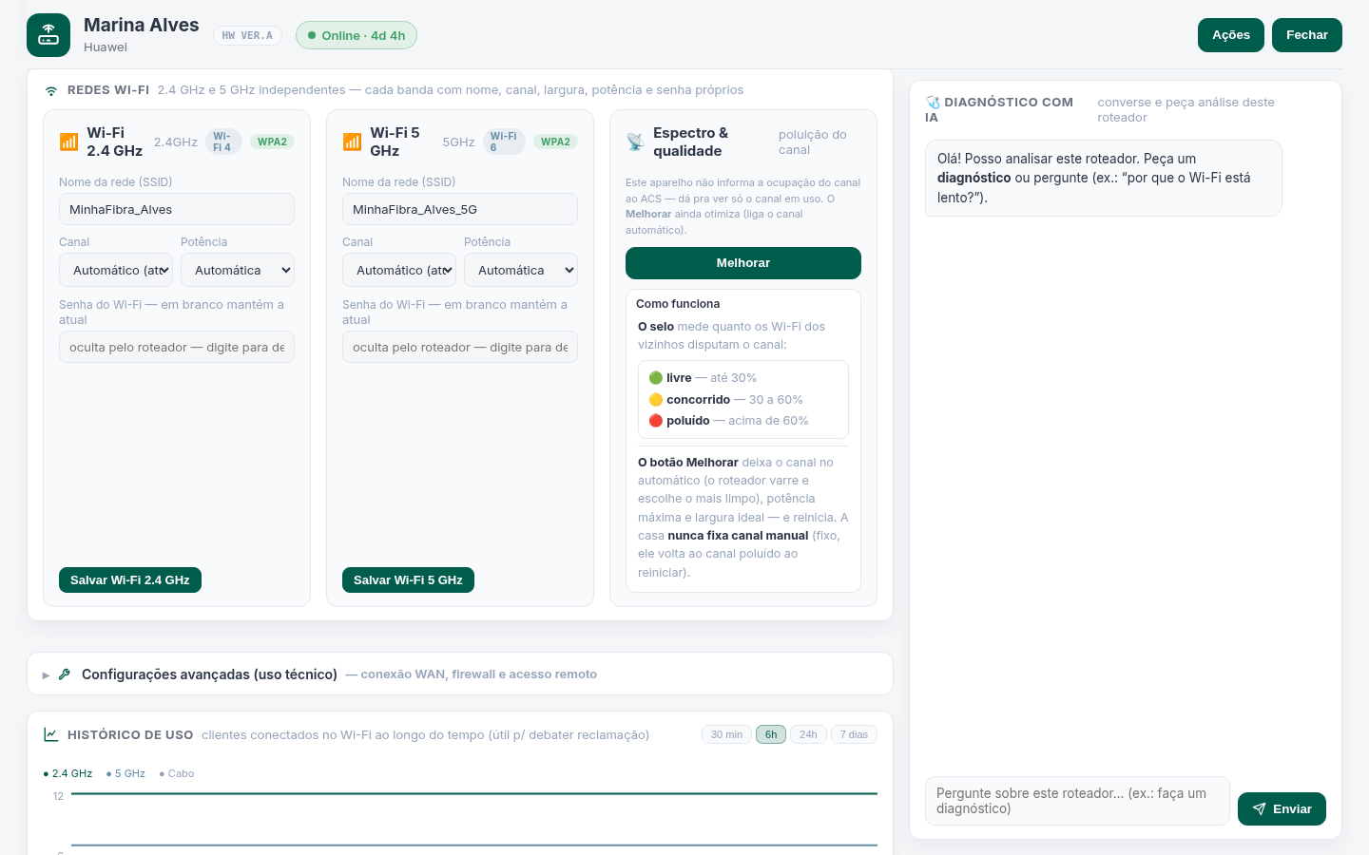This screenshot has height=855, width=1369.
Task: Open the Potência dropdown for Wi-Fi 5 GHz
Action: pyautogui.click(x=521, y=270)
